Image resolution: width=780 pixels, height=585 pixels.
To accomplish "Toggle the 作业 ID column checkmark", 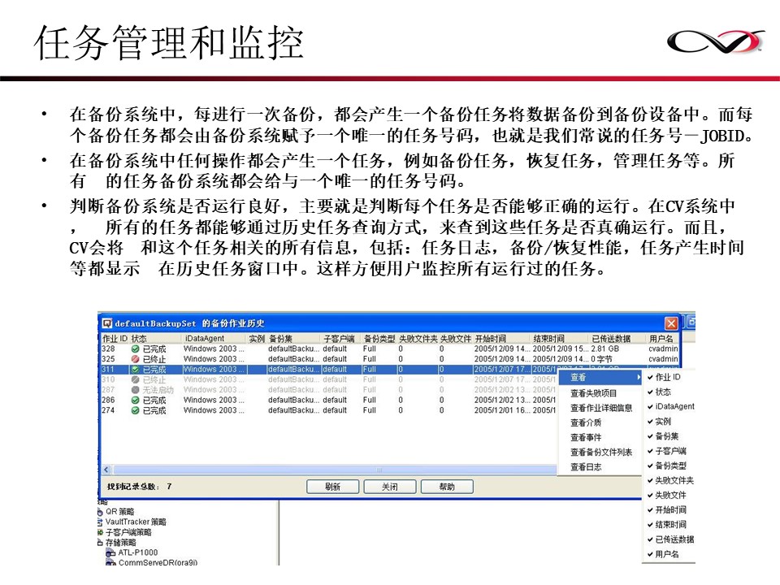I will [x=650, y=378].
